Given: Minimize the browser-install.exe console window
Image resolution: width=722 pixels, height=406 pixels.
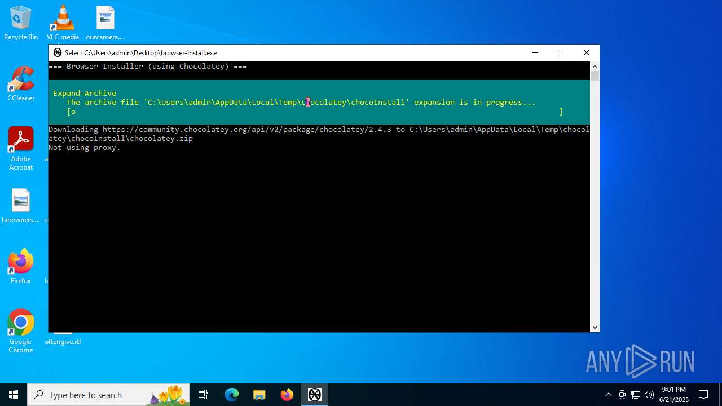Looking at the screenshot, I should (x=535, y=52).
